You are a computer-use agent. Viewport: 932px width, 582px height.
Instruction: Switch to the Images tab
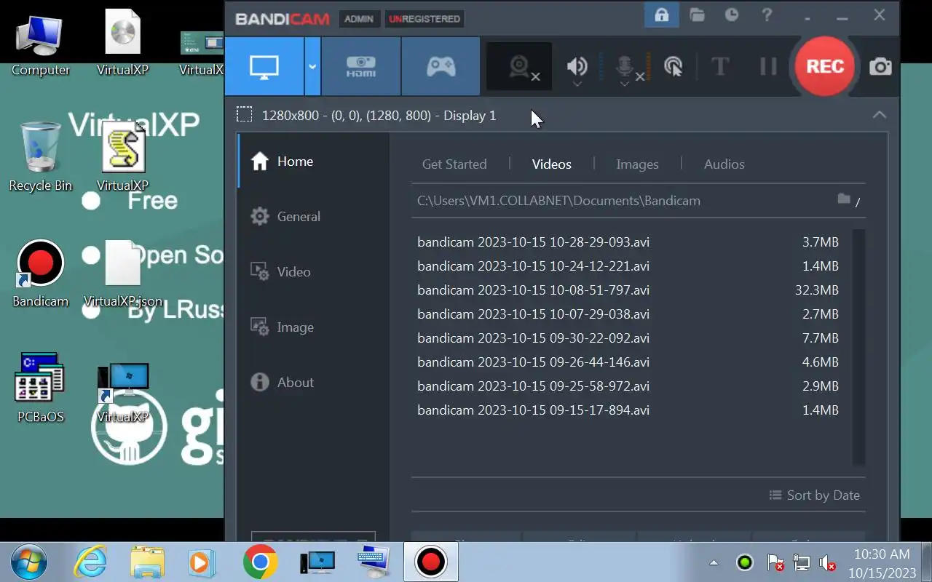[x=637, y=164]
